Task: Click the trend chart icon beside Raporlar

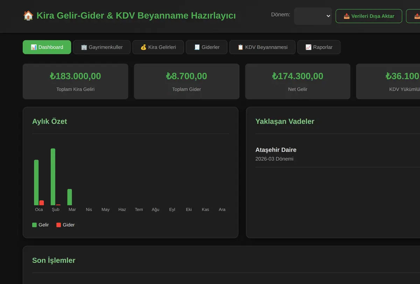Action: [308, 47]
